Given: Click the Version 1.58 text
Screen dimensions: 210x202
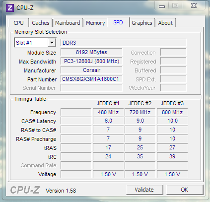Looking at the screenshot, I should tap(61, 191).
